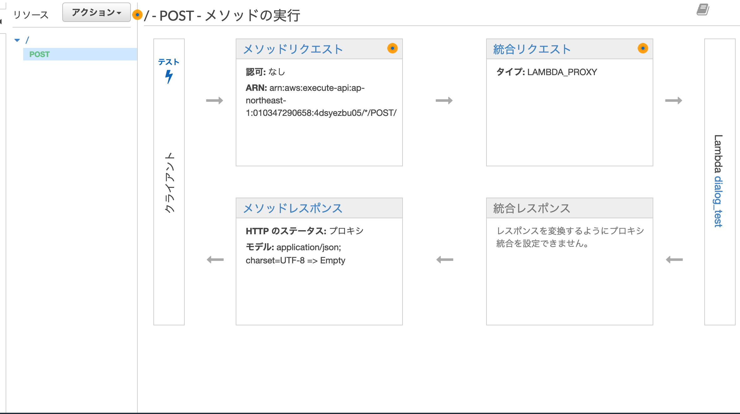
Task: Select root slash resource
Action: (x=27, y=40)
